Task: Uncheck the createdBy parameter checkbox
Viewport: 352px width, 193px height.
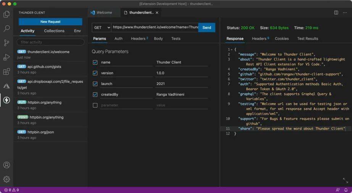Action: [x=95, y=95]
